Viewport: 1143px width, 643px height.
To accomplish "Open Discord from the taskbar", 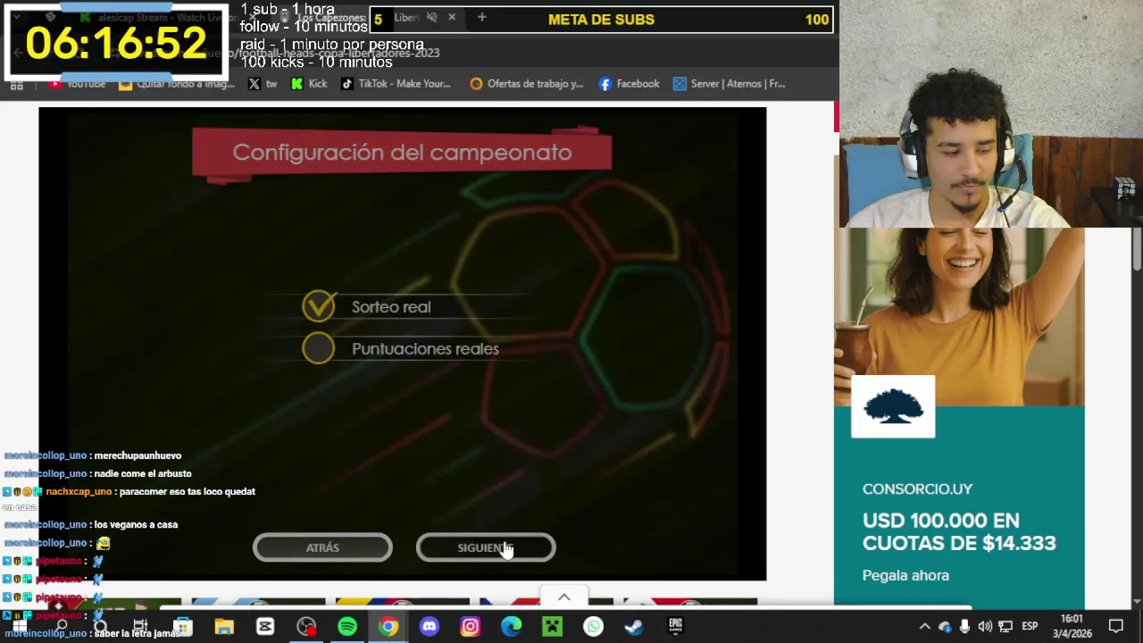I will point(430,627).
